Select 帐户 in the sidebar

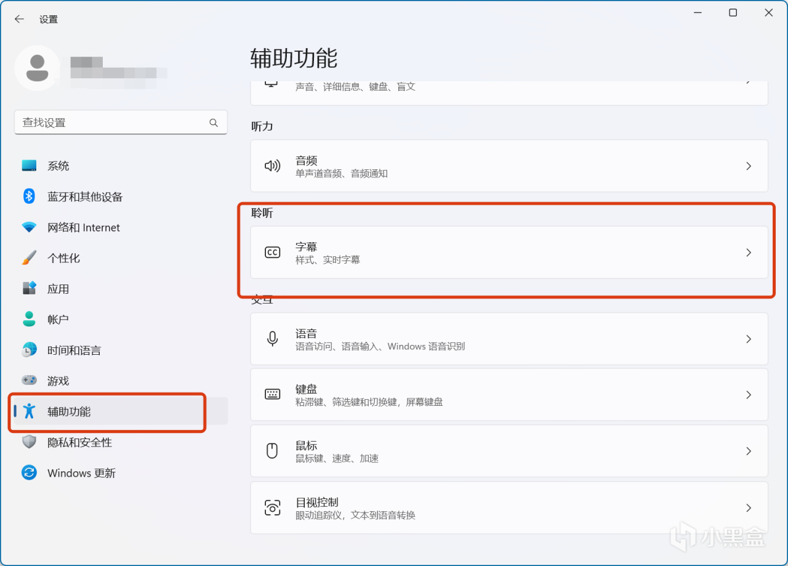pyautogui.click(x=120, y=319)
